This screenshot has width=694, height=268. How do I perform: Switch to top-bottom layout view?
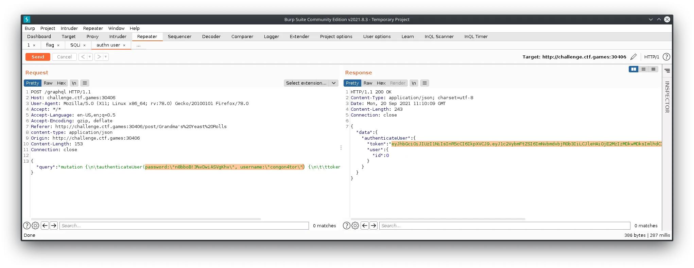pos(643,69)
